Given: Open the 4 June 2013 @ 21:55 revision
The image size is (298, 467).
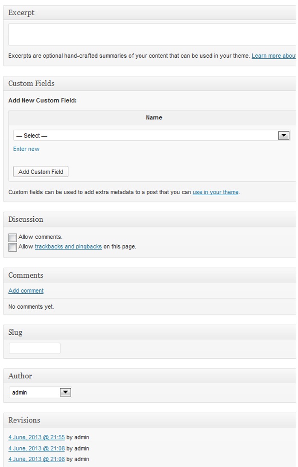Looking at the screenshot, I should point(37,437).
